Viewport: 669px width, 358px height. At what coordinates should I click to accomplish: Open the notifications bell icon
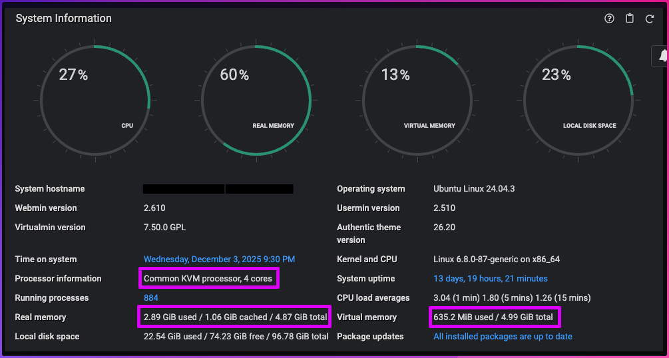pos(662,57)
